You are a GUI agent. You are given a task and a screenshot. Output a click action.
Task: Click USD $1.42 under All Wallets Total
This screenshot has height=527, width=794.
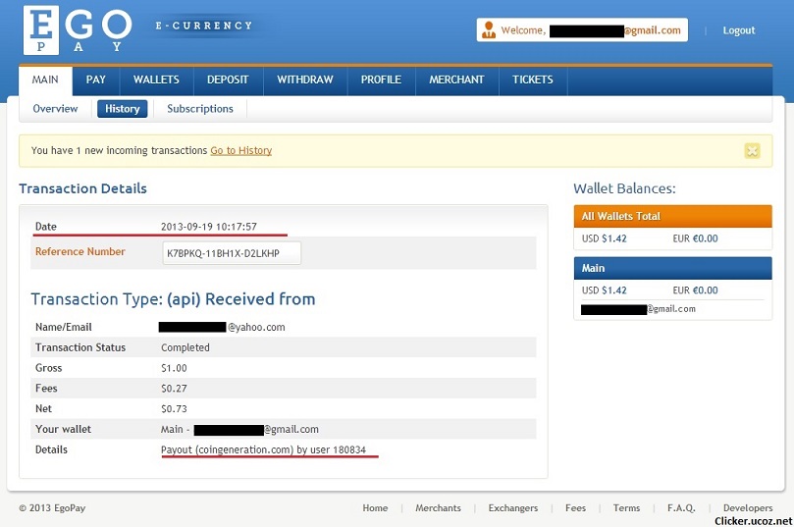pyautogui.click(x=605, y=238)
